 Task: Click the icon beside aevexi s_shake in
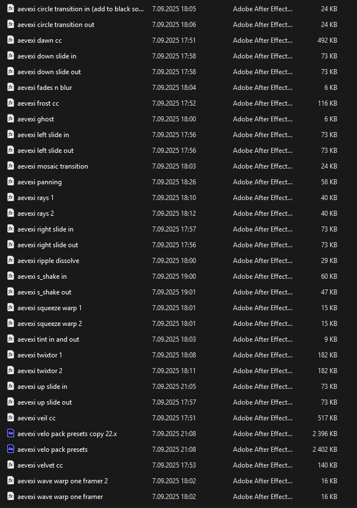click(x=11, y=276)
